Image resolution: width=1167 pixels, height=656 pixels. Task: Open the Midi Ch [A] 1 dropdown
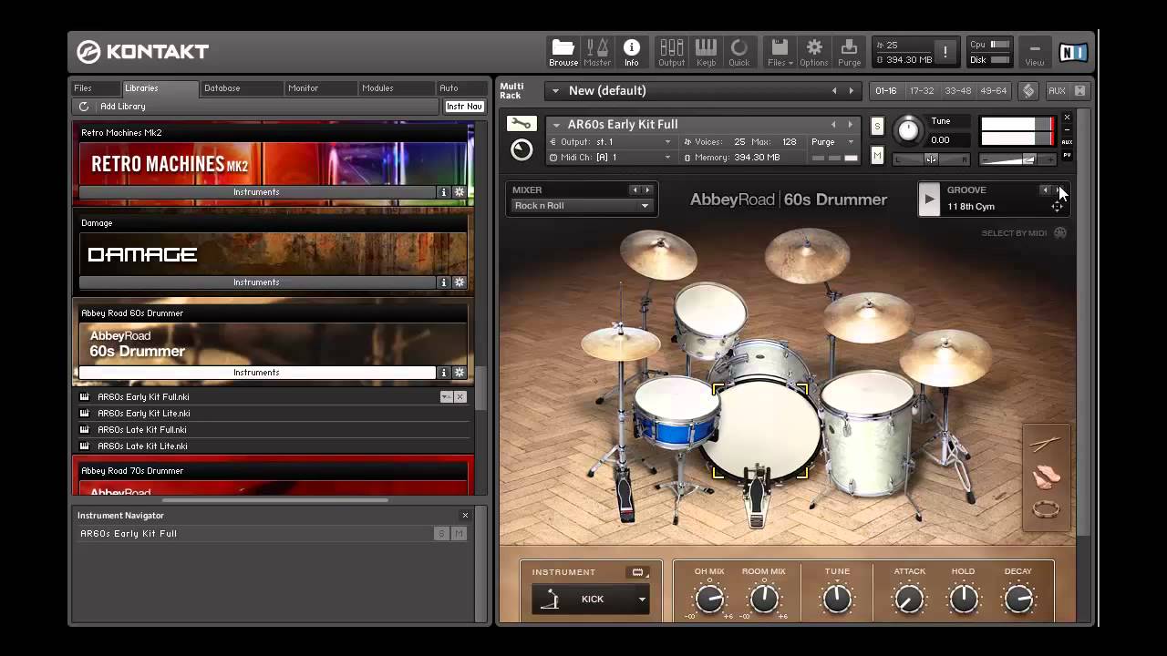tap(611, 158)
